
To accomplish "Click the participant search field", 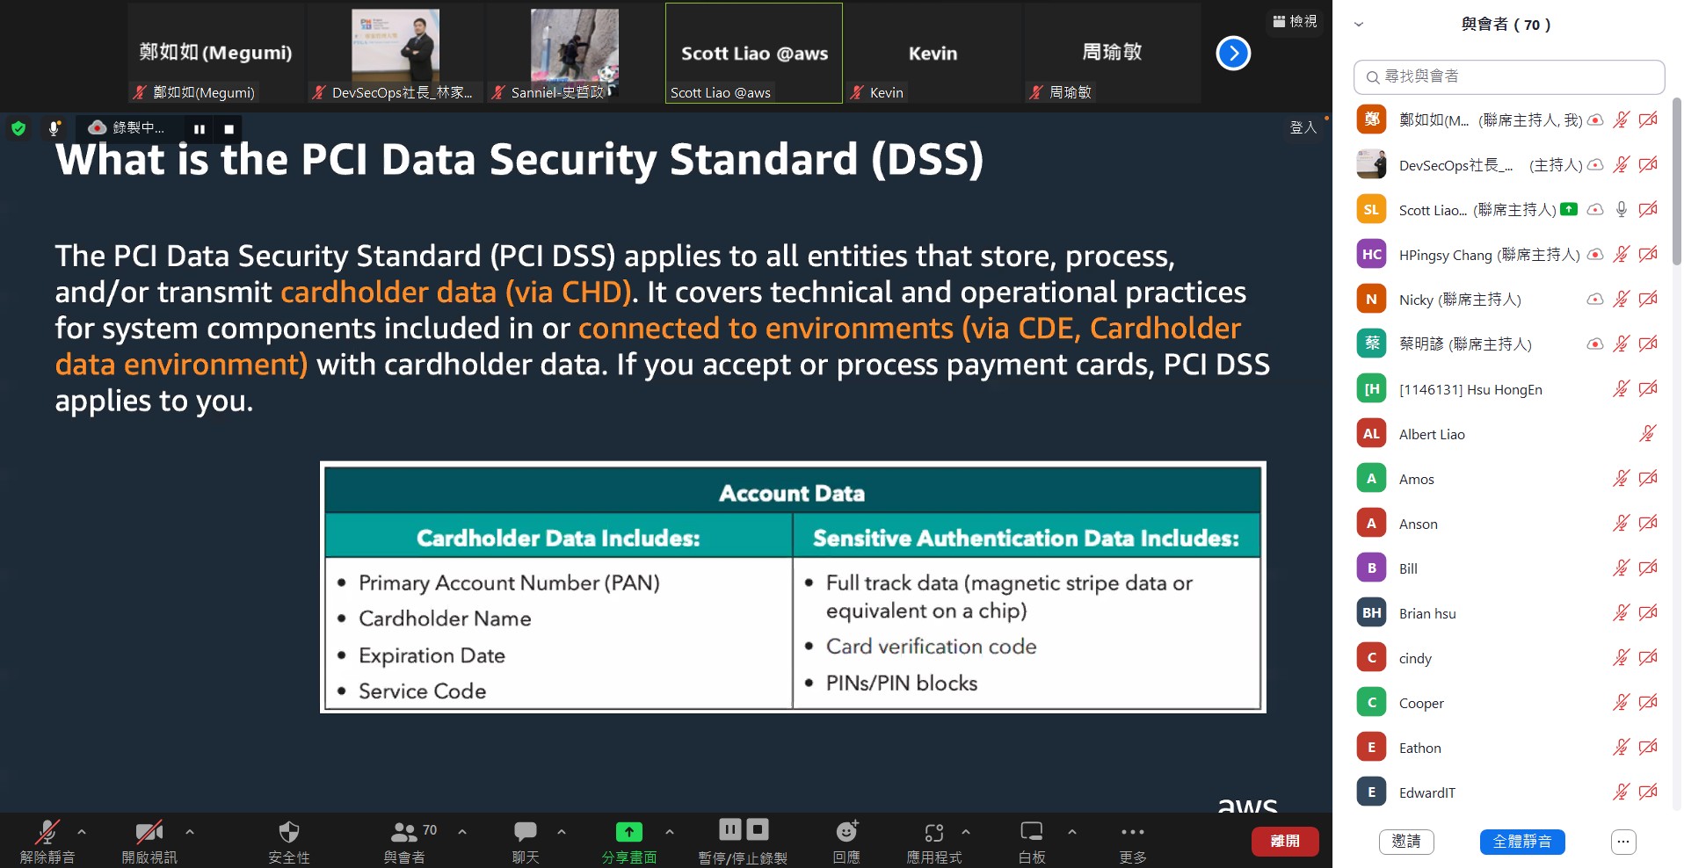I will (1509, 77).
